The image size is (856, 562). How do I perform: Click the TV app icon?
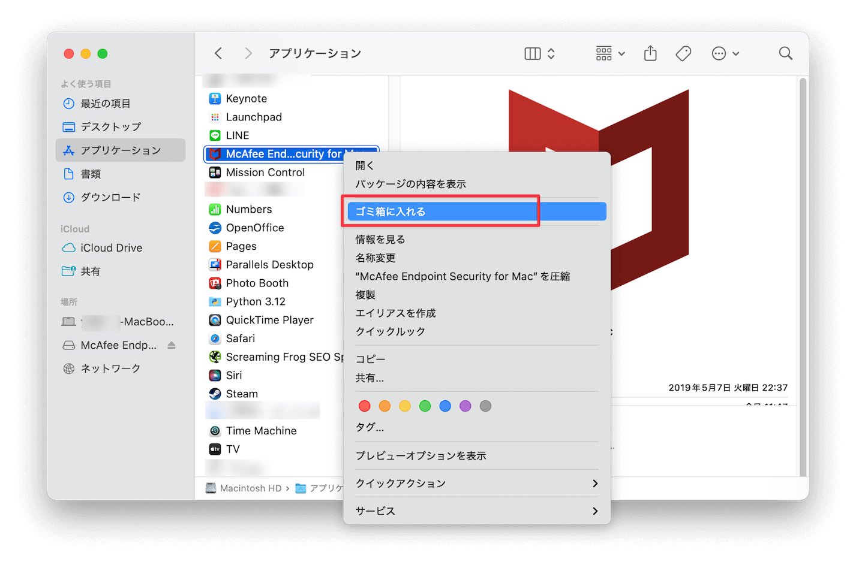click(215, 449)
